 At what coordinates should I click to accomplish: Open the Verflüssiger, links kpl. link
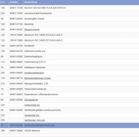coord(35,120)
